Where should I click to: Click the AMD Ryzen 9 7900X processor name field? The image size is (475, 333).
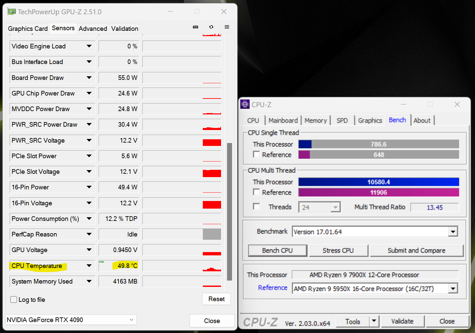pos(375,275)
